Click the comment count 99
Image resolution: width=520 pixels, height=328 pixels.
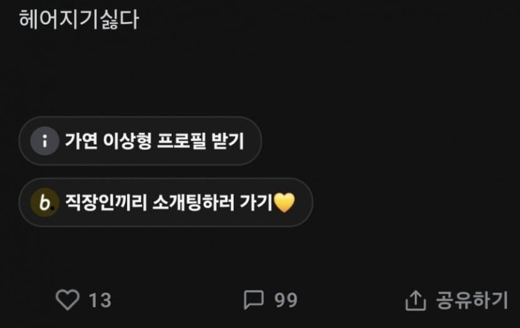(x=286, y=301)
